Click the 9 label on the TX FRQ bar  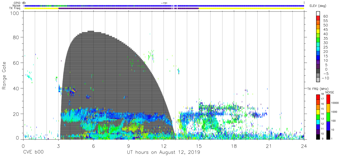click(x=322, y=139)
